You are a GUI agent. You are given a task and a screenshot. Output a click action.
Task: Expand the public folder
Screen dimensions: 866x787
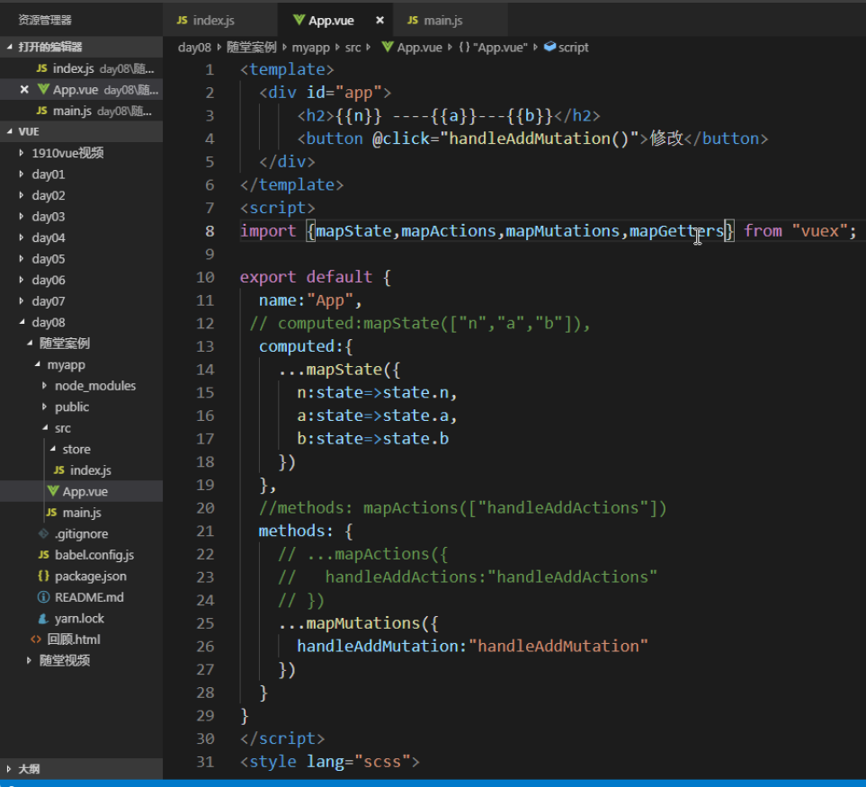(x=81, y=407)
